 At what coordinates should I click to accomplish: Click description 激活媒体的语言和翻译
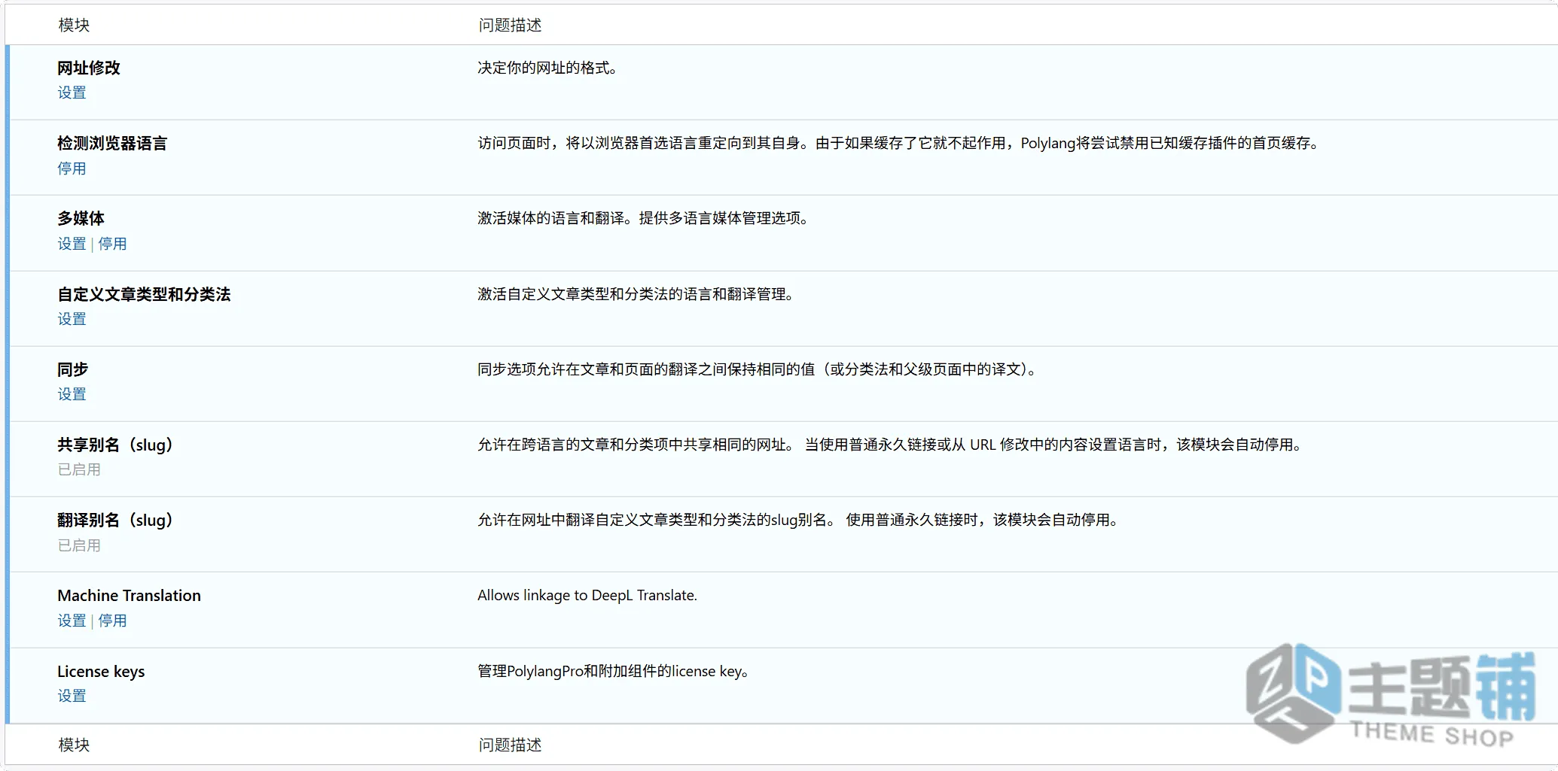click(643, 218)
